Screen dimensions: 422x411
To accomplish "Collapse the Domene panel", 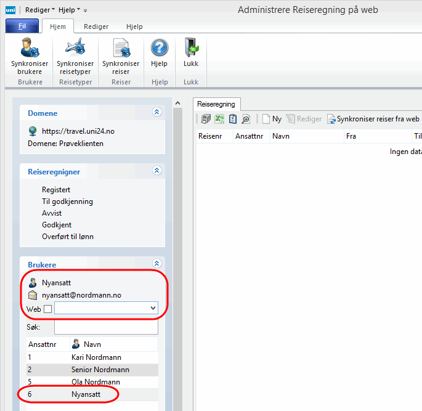I will [156, 112].
